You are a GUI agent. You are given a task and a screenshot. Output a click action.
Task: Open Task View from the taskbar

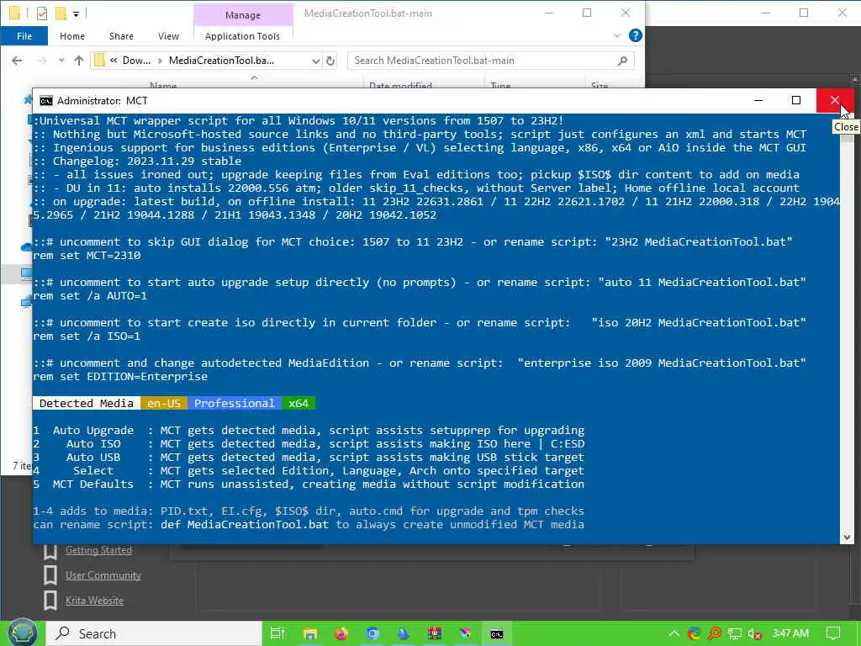click(x=277, y=633)
